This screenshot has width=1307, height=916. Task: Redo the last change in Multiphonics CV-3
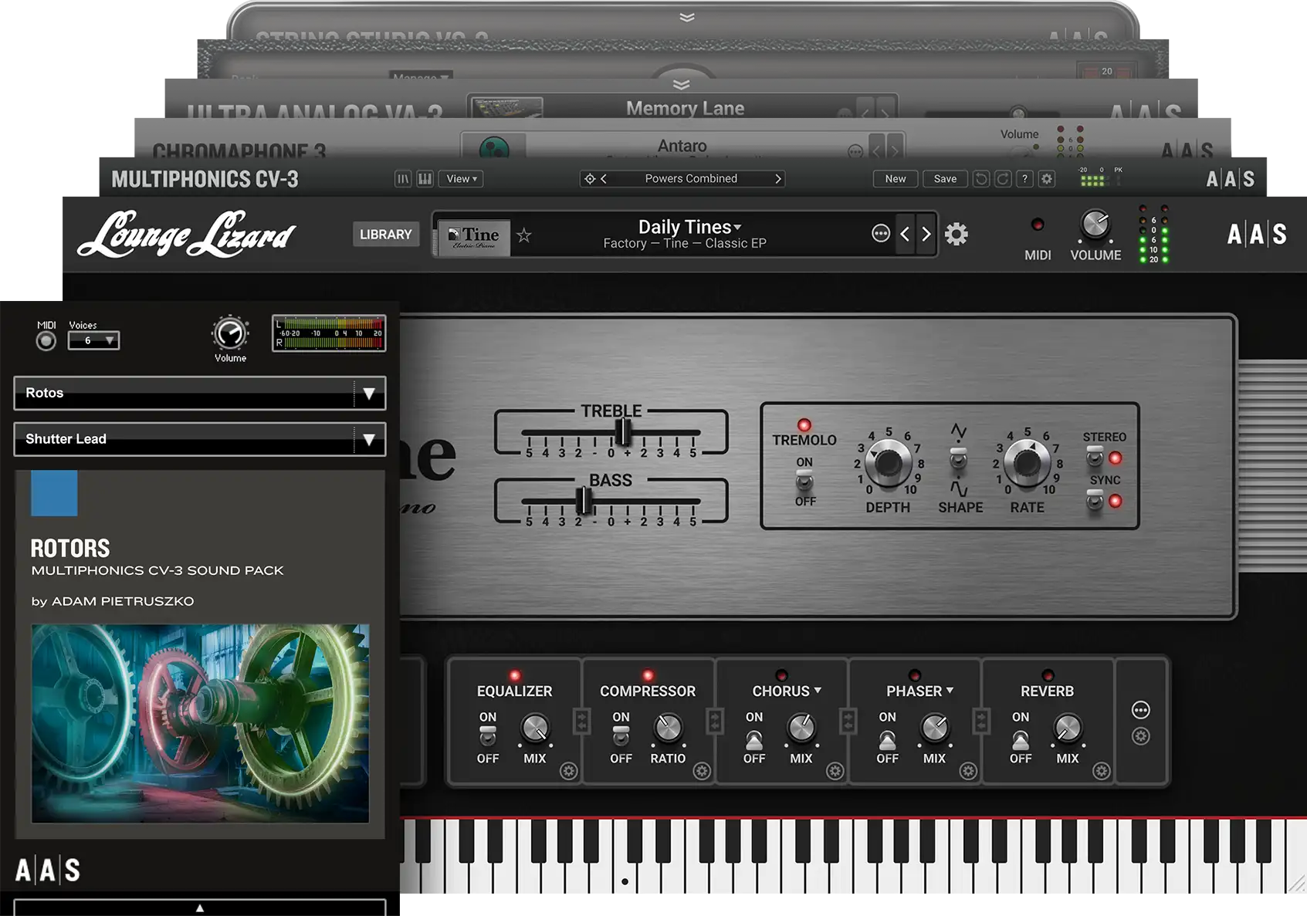[1001, 178]
